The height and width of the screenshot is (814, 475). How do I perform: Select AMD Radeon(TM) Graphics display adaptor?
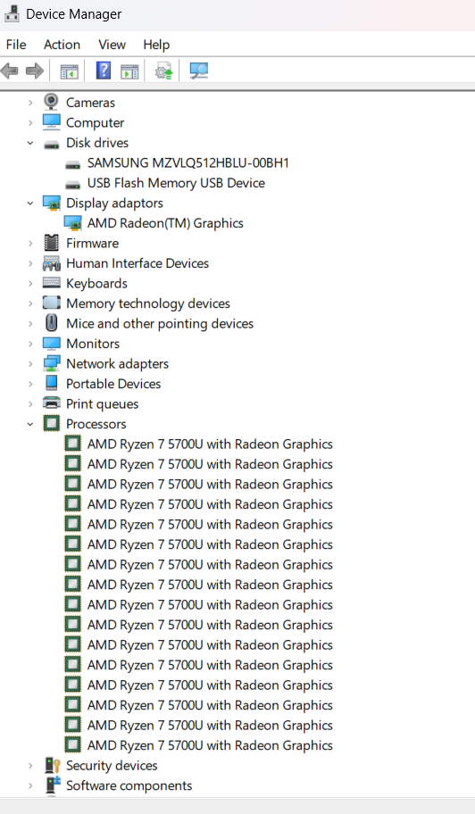(165, 223)
